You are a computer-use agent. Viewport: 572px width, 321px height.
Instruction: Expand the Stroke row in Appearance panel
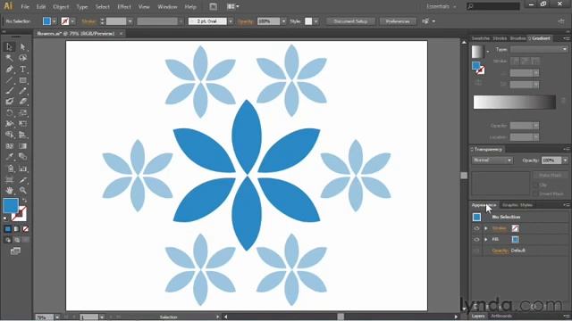486,228
